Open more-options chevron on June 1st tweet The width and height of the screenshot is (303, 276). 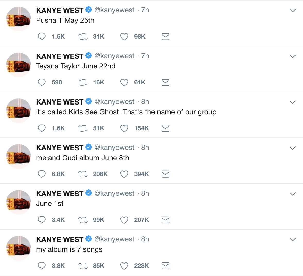click(293, 194)
